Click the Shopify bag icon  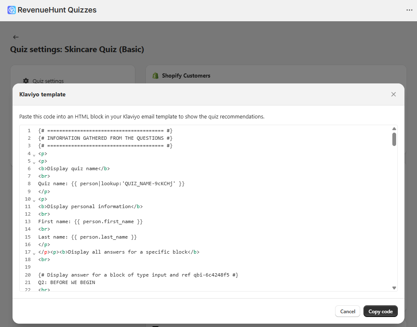point(155,75)
